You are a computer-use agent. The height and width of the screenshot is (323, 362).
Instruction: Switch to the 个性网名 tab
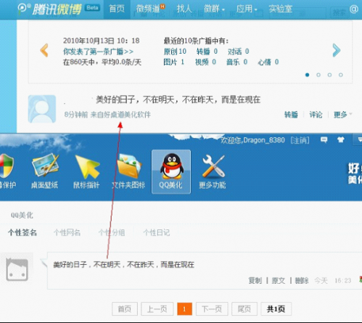(x=67, y=233)
